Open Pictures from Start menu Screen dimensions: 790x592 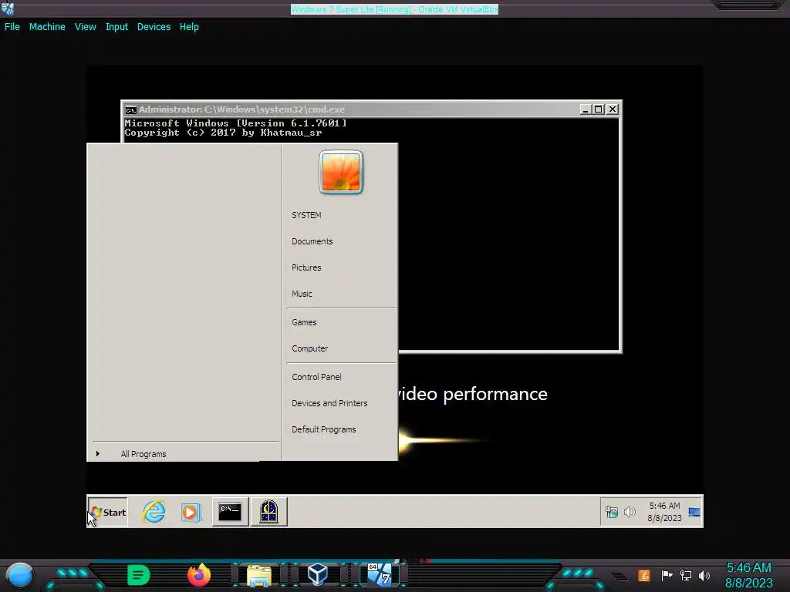click(306, 267)
